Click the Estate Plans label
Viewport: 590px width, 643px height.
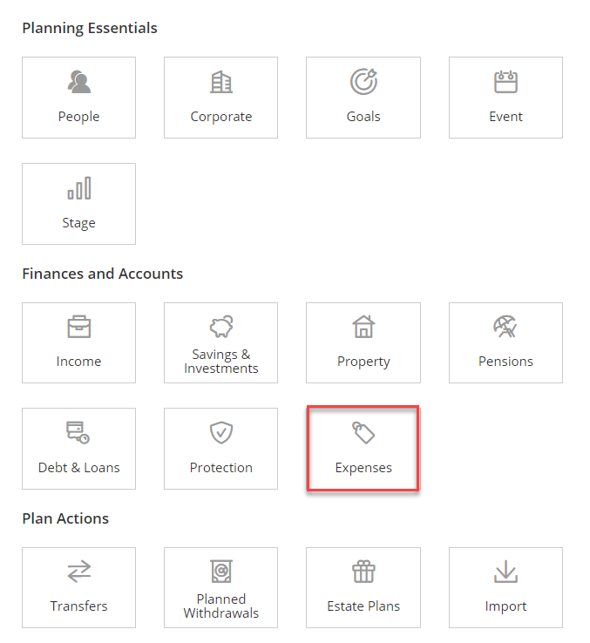(363, 606)
